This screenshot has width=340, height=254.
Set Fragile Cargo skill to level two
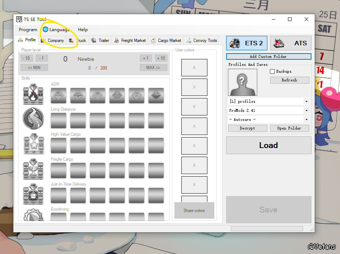click(78, 170)
